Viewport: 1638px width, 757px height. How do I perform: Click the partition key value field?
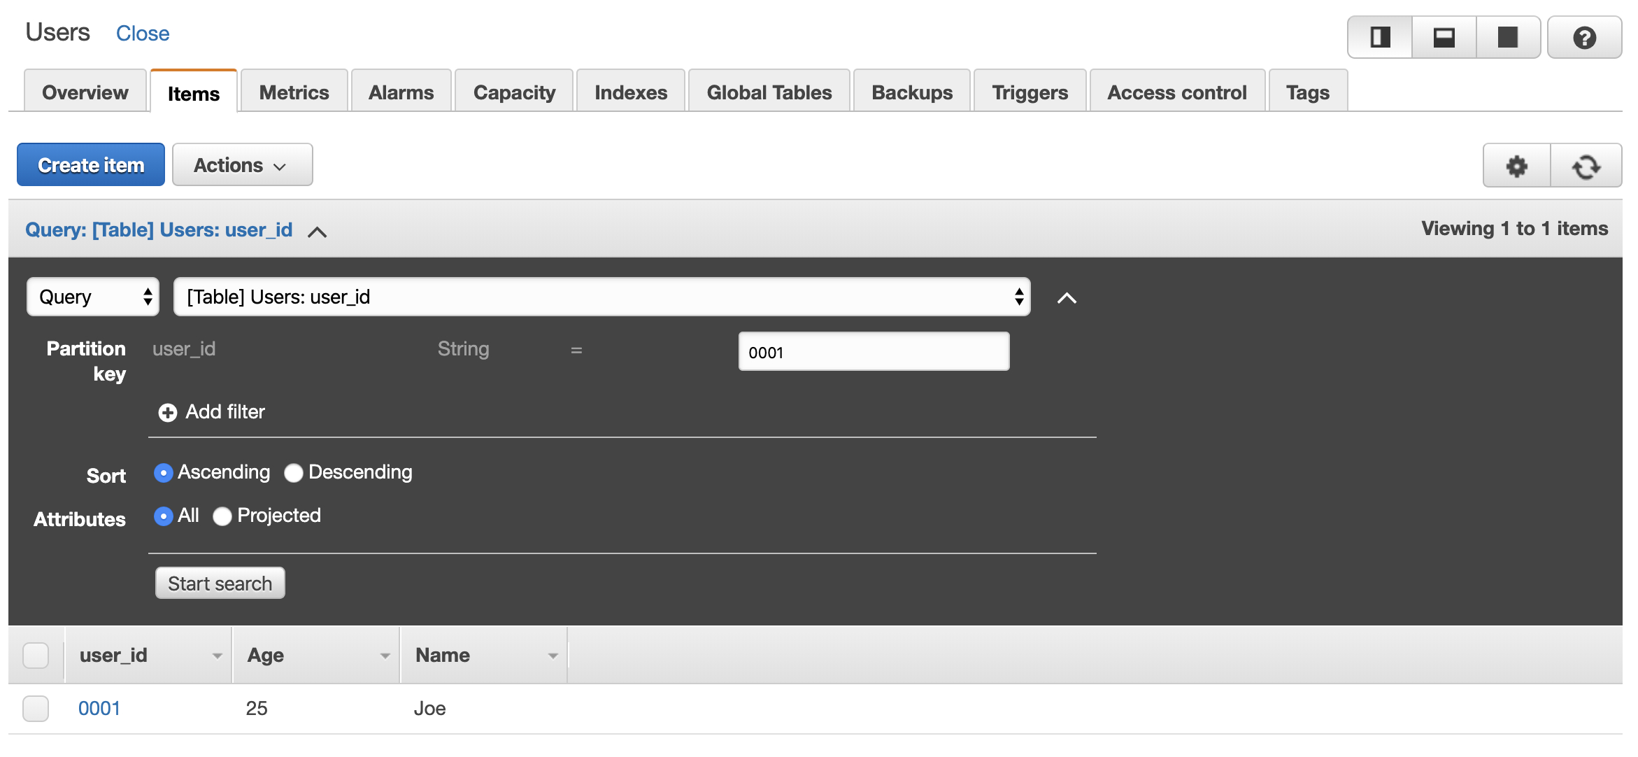pos(873,352)
